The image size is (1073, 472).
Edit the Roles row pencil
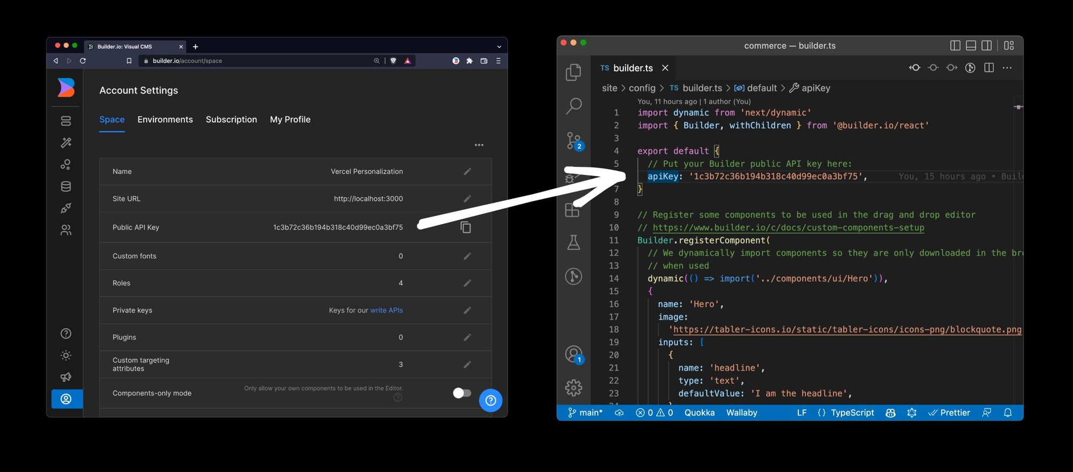point(467,283)
